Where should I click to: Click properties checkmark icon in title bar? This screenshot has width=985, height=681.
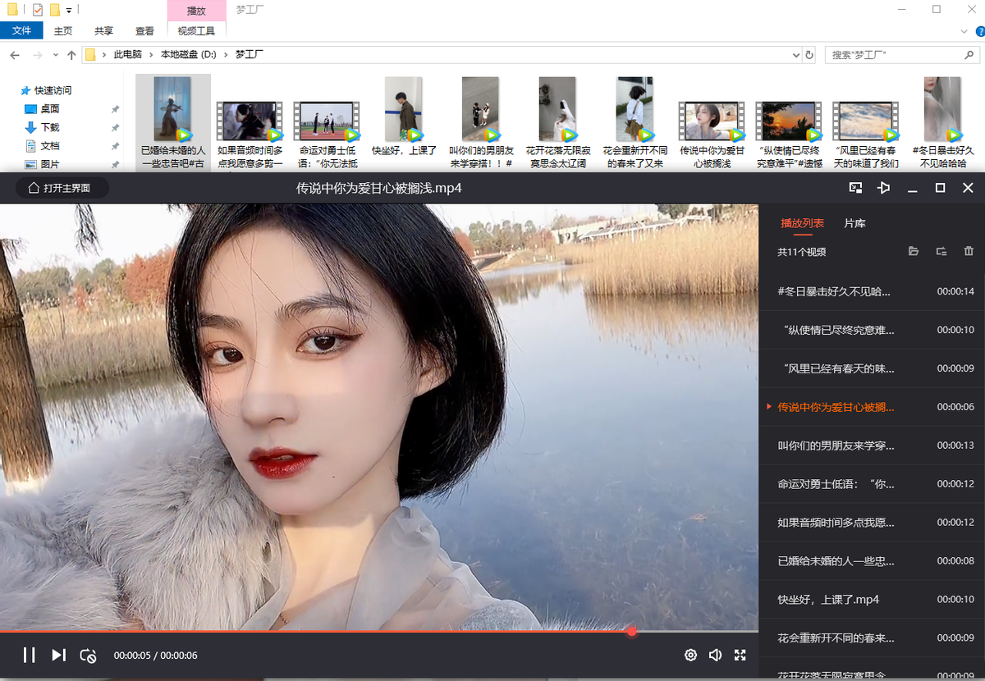37,10
